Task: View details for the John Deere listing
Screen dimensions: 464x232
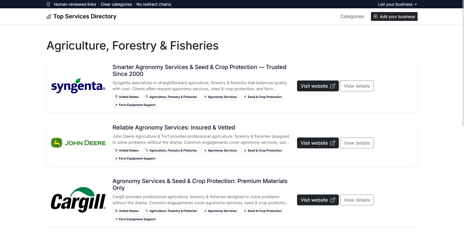Action: pyautogui.click(x=357, y=143)
